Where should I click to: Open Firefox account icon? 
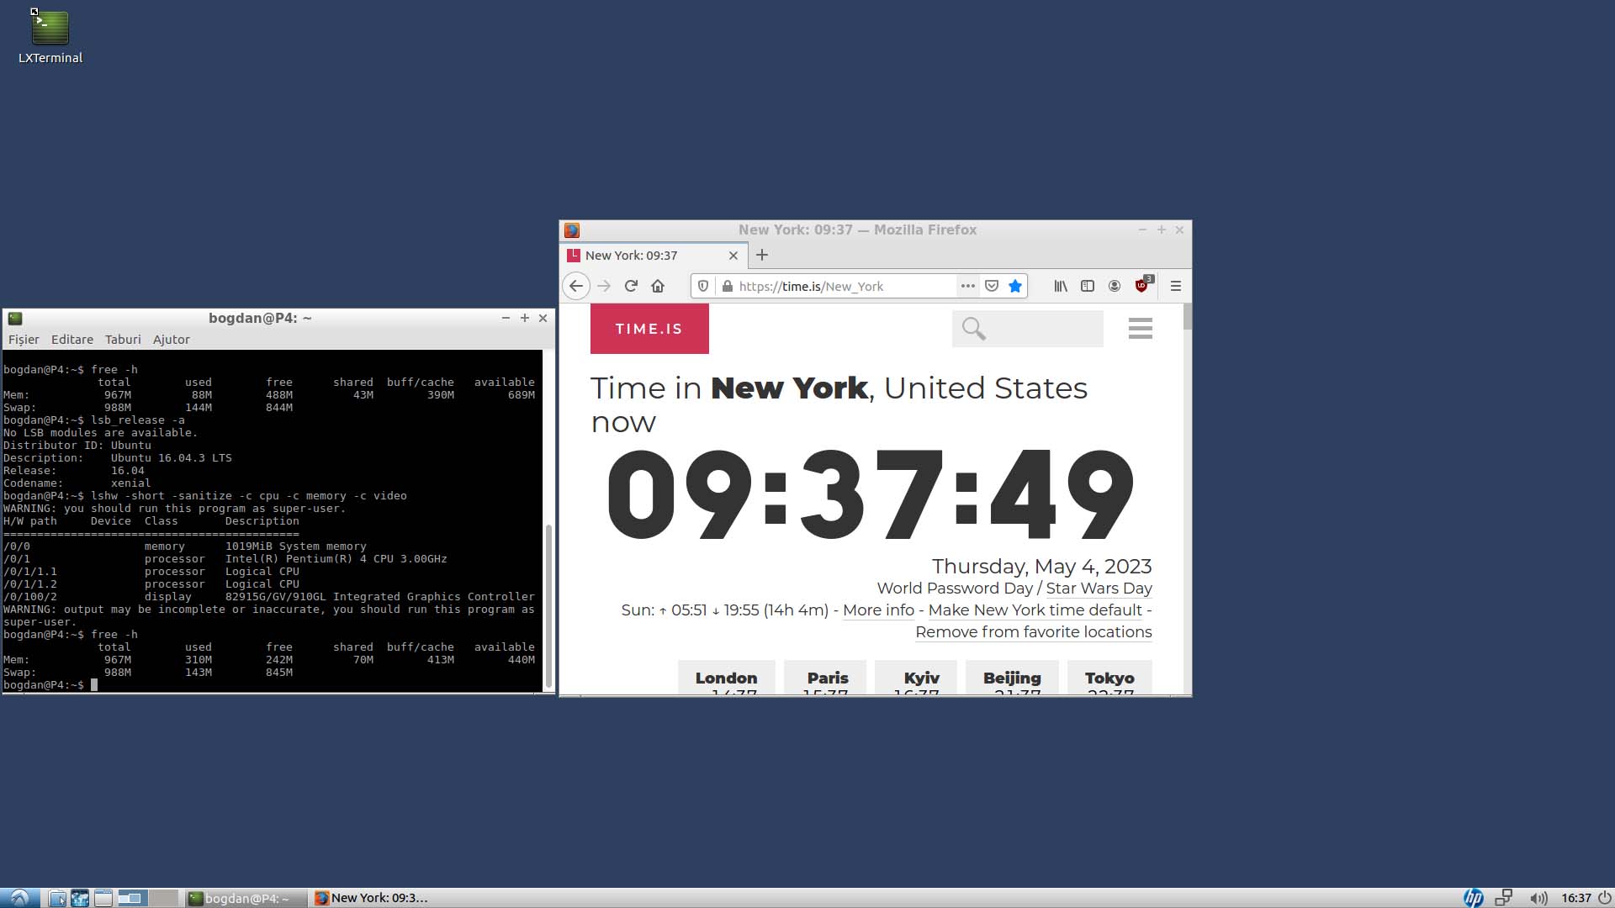click(x=1115, y=286)
